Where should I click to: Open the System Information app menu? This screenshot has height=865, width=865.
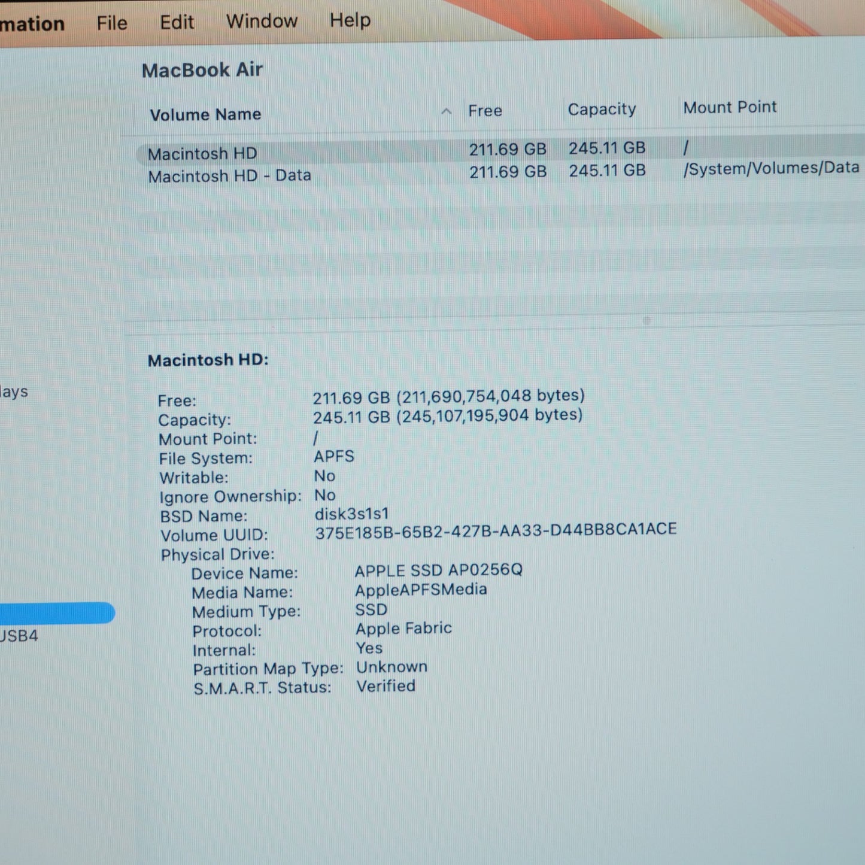pyautogui.click(x=32, y=24)
